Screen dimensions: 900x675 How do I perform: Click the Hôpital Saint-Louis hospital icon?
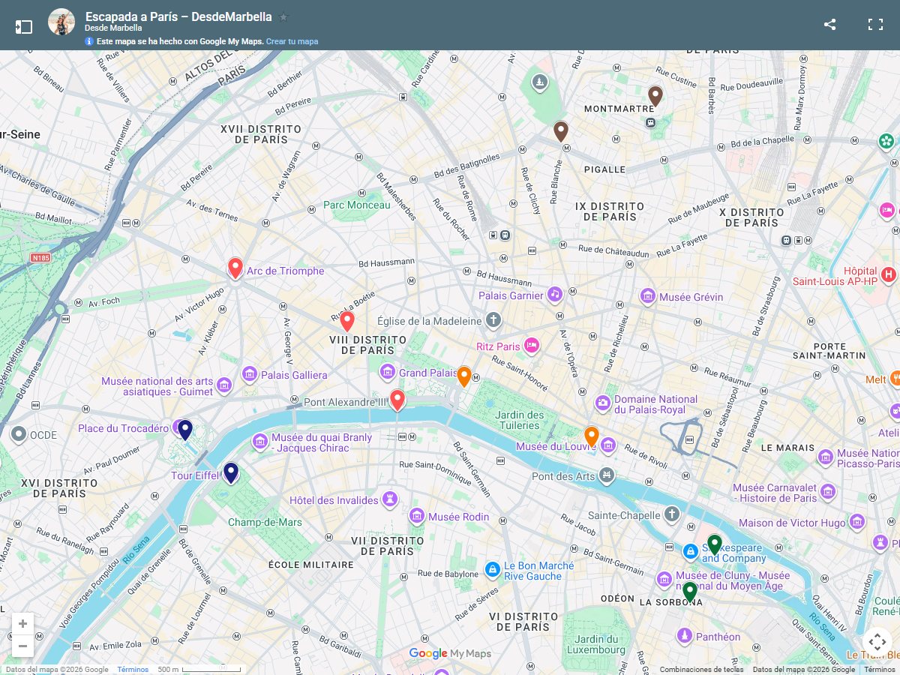pos(889,275)
